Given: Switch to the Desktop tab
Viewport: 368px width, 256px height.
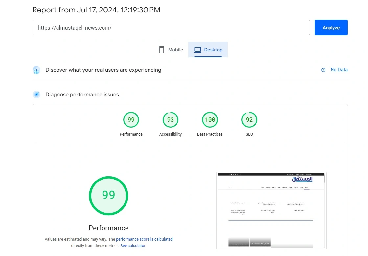Looking at the screenshot, I should click(208, 50).
